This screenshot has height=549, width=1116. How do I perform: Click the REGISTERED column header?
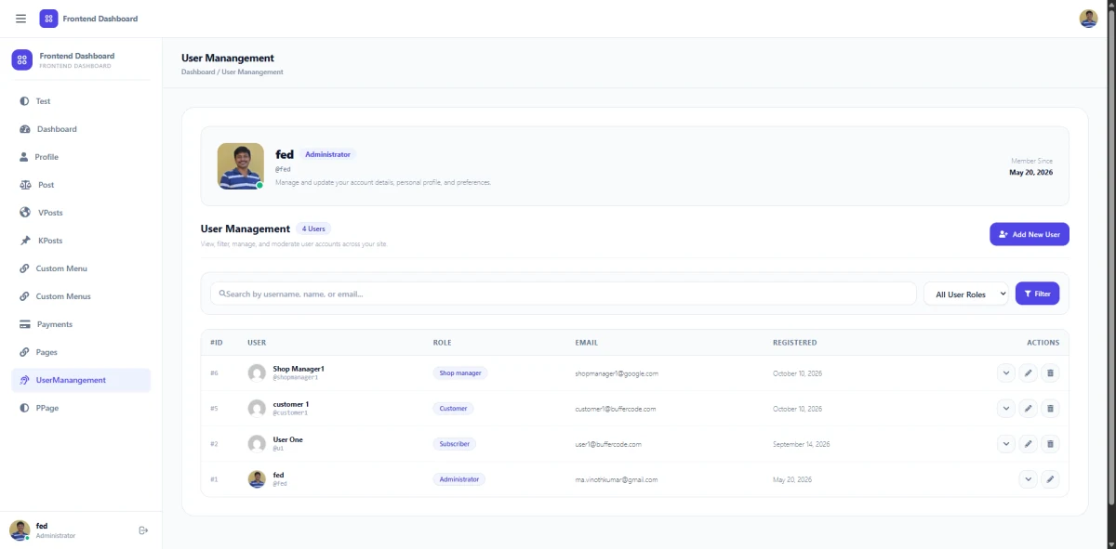[794, 343]
